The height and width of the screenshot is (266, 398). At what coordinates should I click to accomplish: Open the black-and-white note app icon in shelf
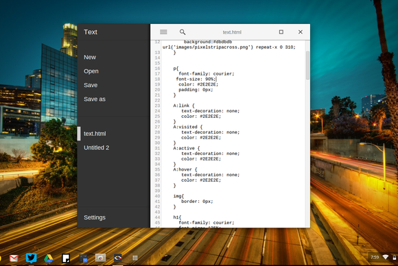[x=66, y=258]
